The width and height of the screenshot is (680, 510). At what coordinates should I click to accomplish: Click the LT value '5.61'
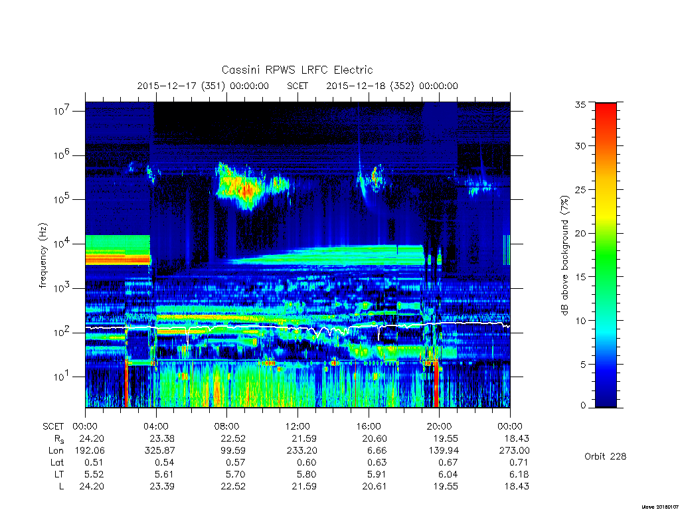165,474
